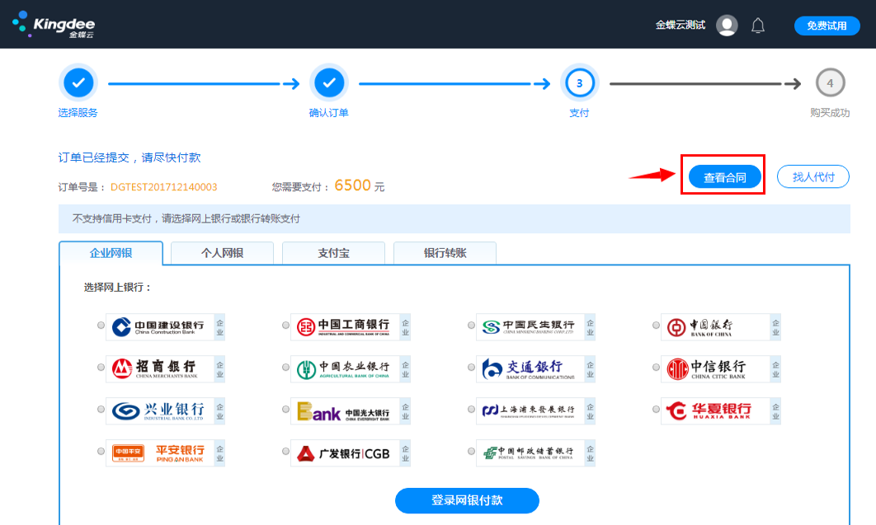Open the user avatar profile icon
This screenshot has height=525, width=876.
727,25
